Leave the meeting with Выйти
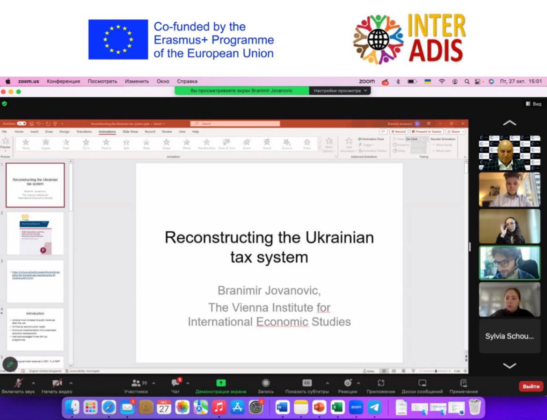Image resolution: width=547 pixels, height=420 pixels. click(x=531, y=386)
